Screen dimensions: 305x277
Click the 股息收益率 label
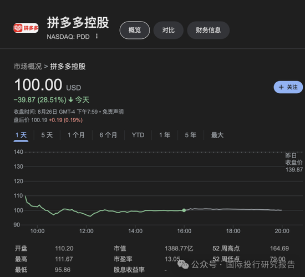[x=129, y=270]
